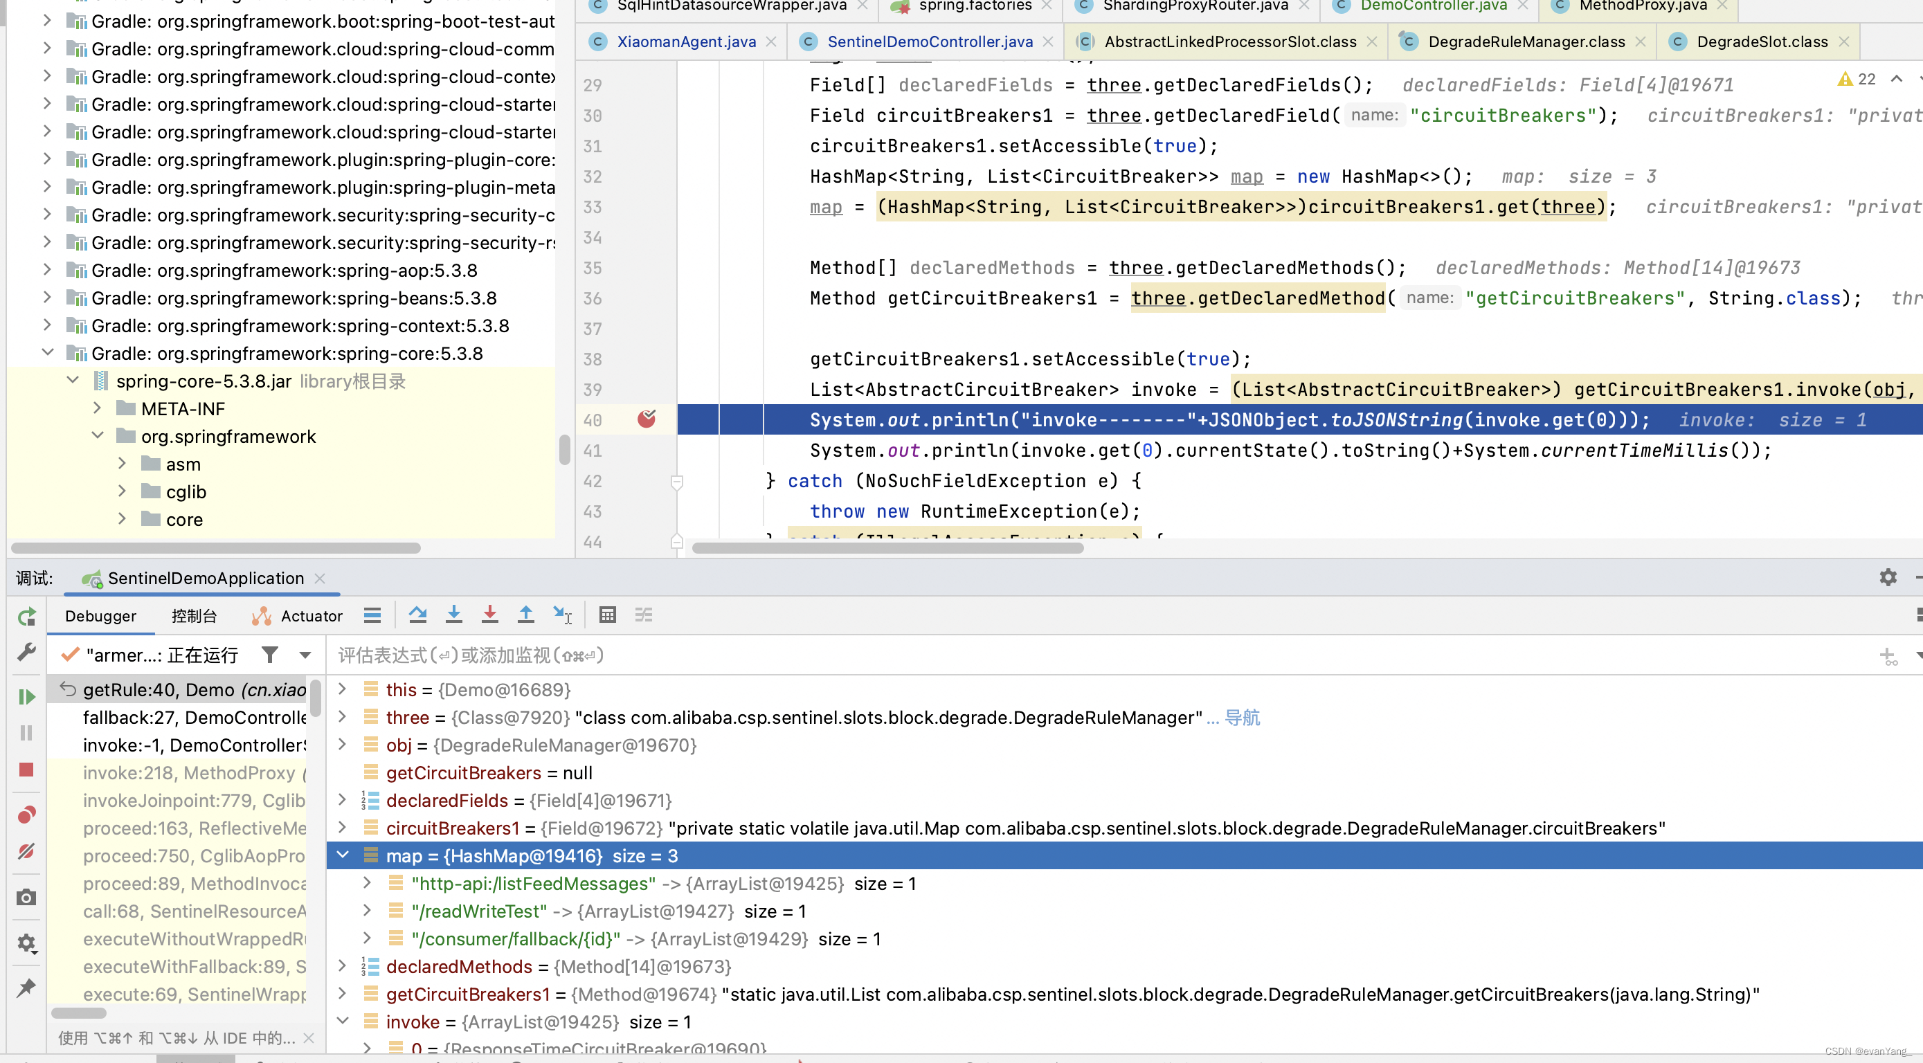Viewport: 1923px width, 1063px height.
Task: Click the frames filter funnel icon
Action: click(x=270, y=655)
